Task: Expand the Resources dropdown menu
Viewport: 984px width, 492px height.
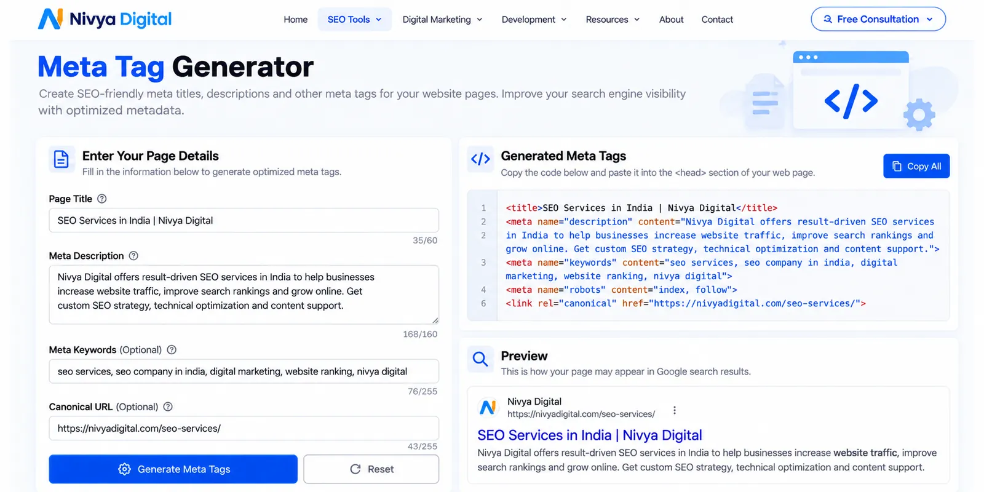Action: [613, 20]
